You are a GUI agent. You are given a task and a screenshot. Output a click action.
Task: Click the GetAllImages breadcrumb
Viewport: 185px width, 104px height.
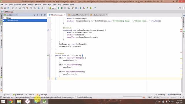coord(7,12)
